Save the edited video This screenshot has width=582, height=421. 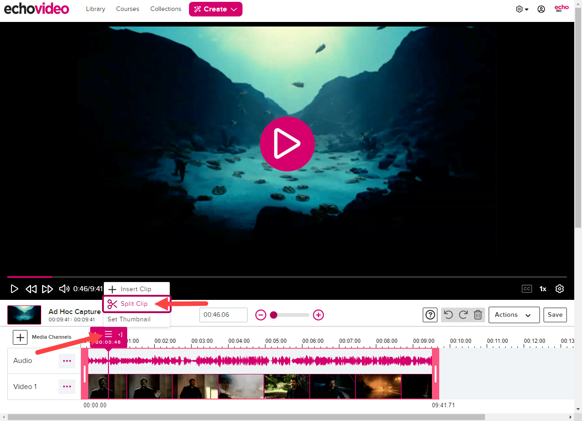(x=555, y=314)
